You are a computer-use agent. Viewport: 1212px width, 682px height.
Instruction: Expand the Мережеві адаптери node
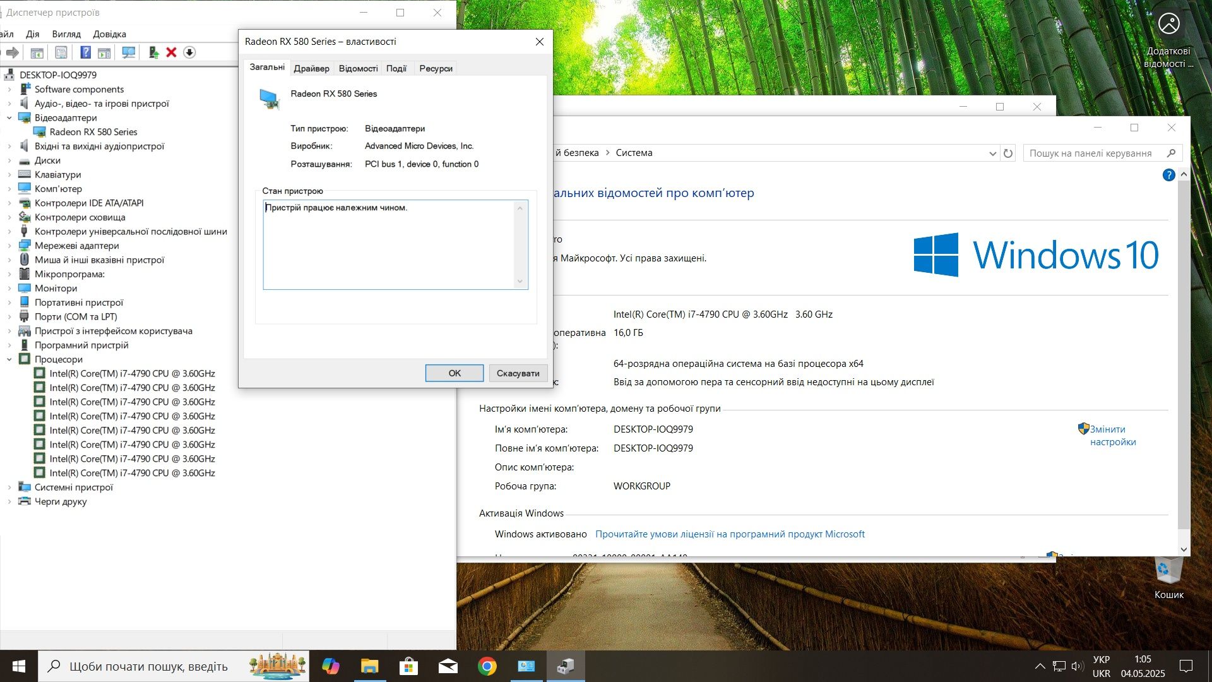pos(9,246)
